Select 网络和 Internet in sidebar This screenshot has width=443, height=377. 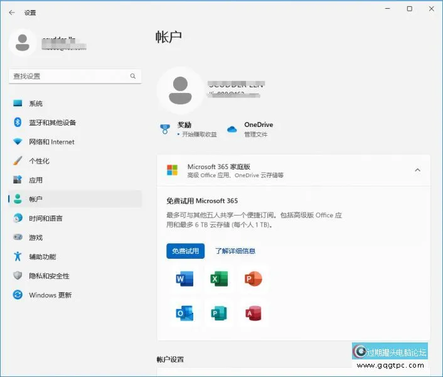click(x=51, y=142)
